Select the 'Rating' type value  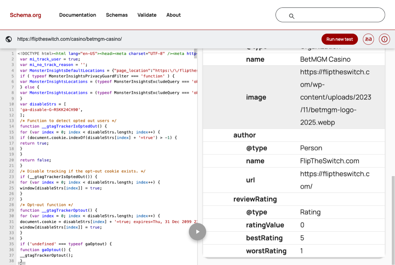coord(310,212)
